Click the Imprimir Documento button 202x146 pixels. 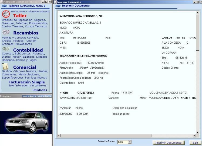click(x=169, y=143)
